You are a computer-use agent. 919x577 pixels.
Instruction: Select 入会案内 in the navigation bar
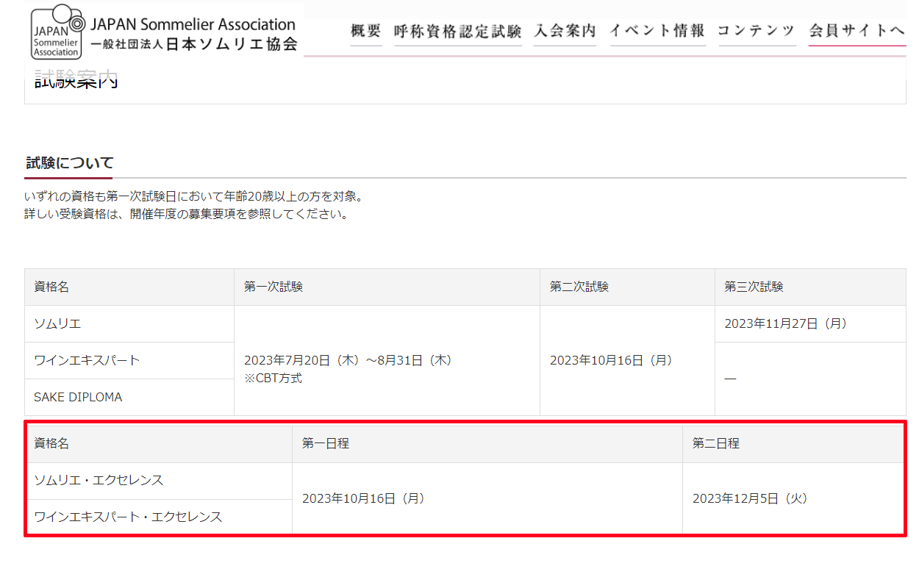coord(565,31)
